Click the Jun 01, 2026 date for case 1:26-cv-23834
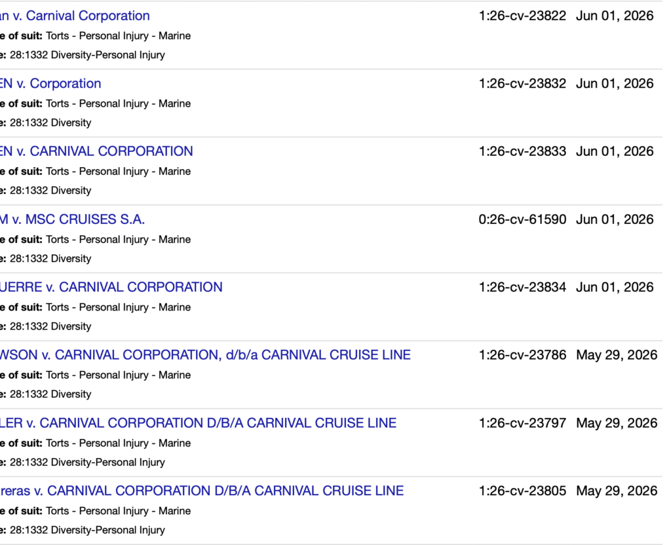 [615, 287]
